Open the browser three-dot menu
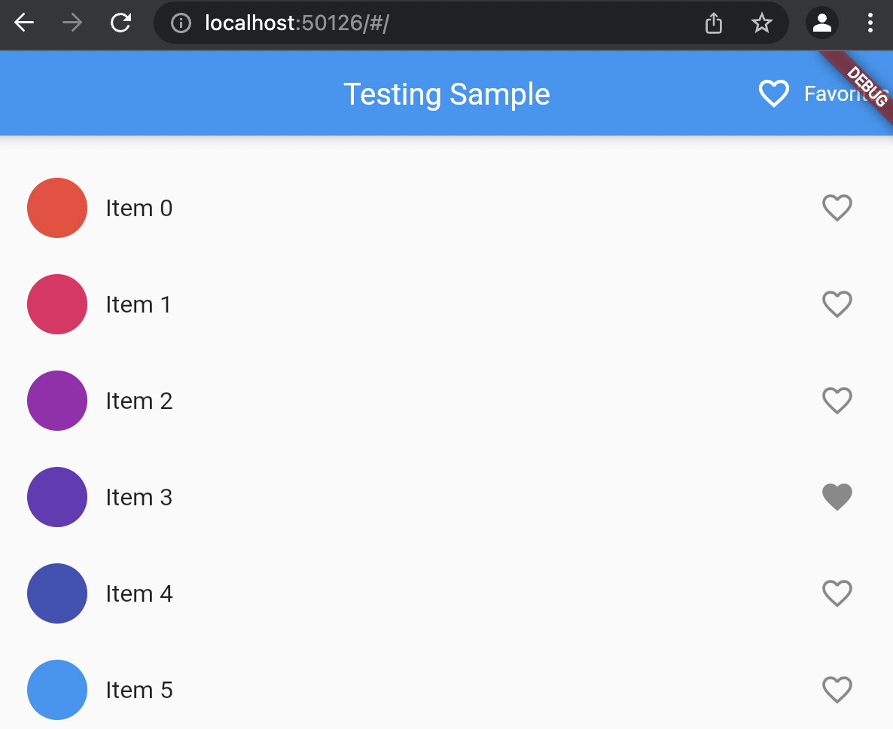This screenshot has width=893, height=729. click(x=870, y=23)
